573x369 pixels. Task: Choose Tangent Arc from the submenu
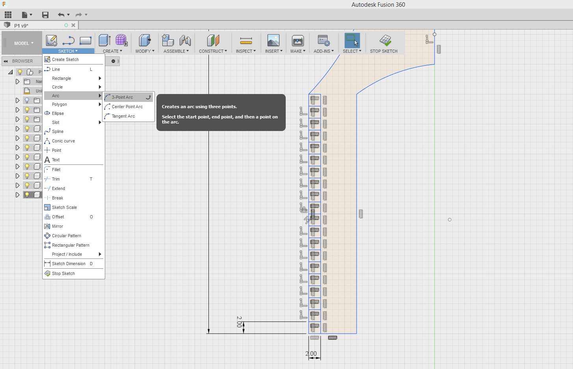click(x=128, y=116)
